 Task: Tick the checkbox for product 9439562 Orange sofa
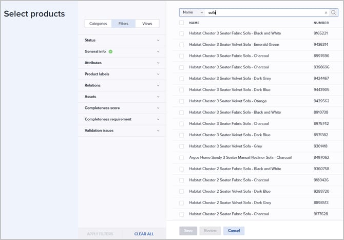(x=182, y=101)
